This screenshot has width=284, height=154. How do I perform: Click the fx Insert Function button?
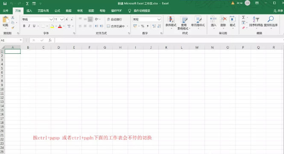[50, 40]
